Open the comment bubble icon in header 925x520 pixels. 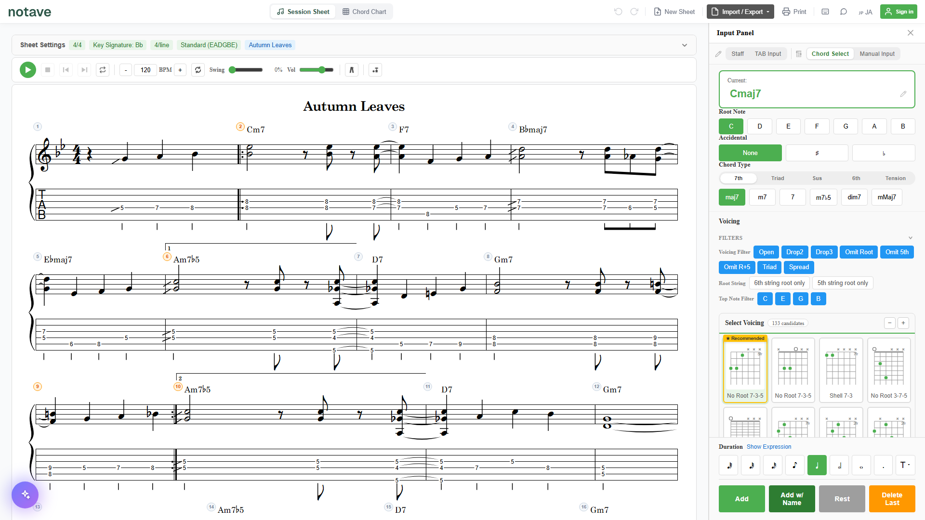844,12
